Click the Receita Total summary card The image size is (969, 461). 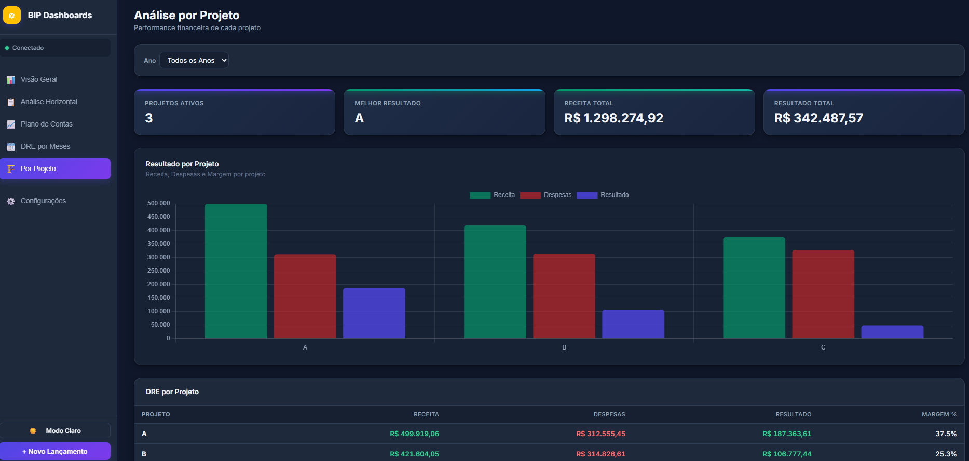click(x=654, y=112)
